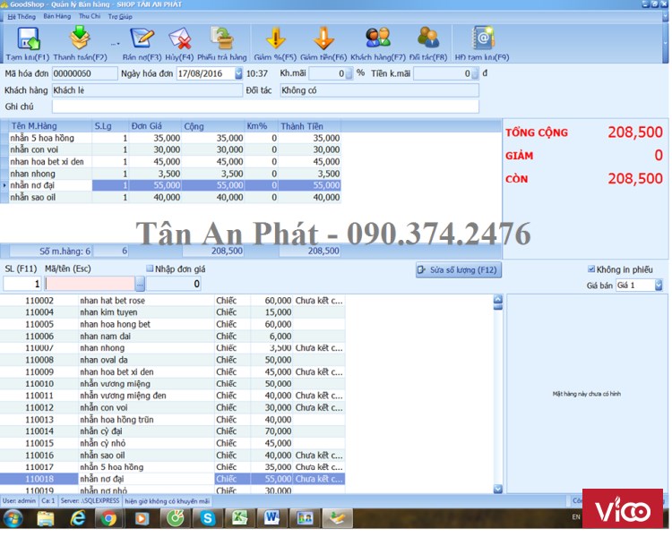
Task: Adjust the Tiền k.mãi spinner
Action: (x=475, y=73)
